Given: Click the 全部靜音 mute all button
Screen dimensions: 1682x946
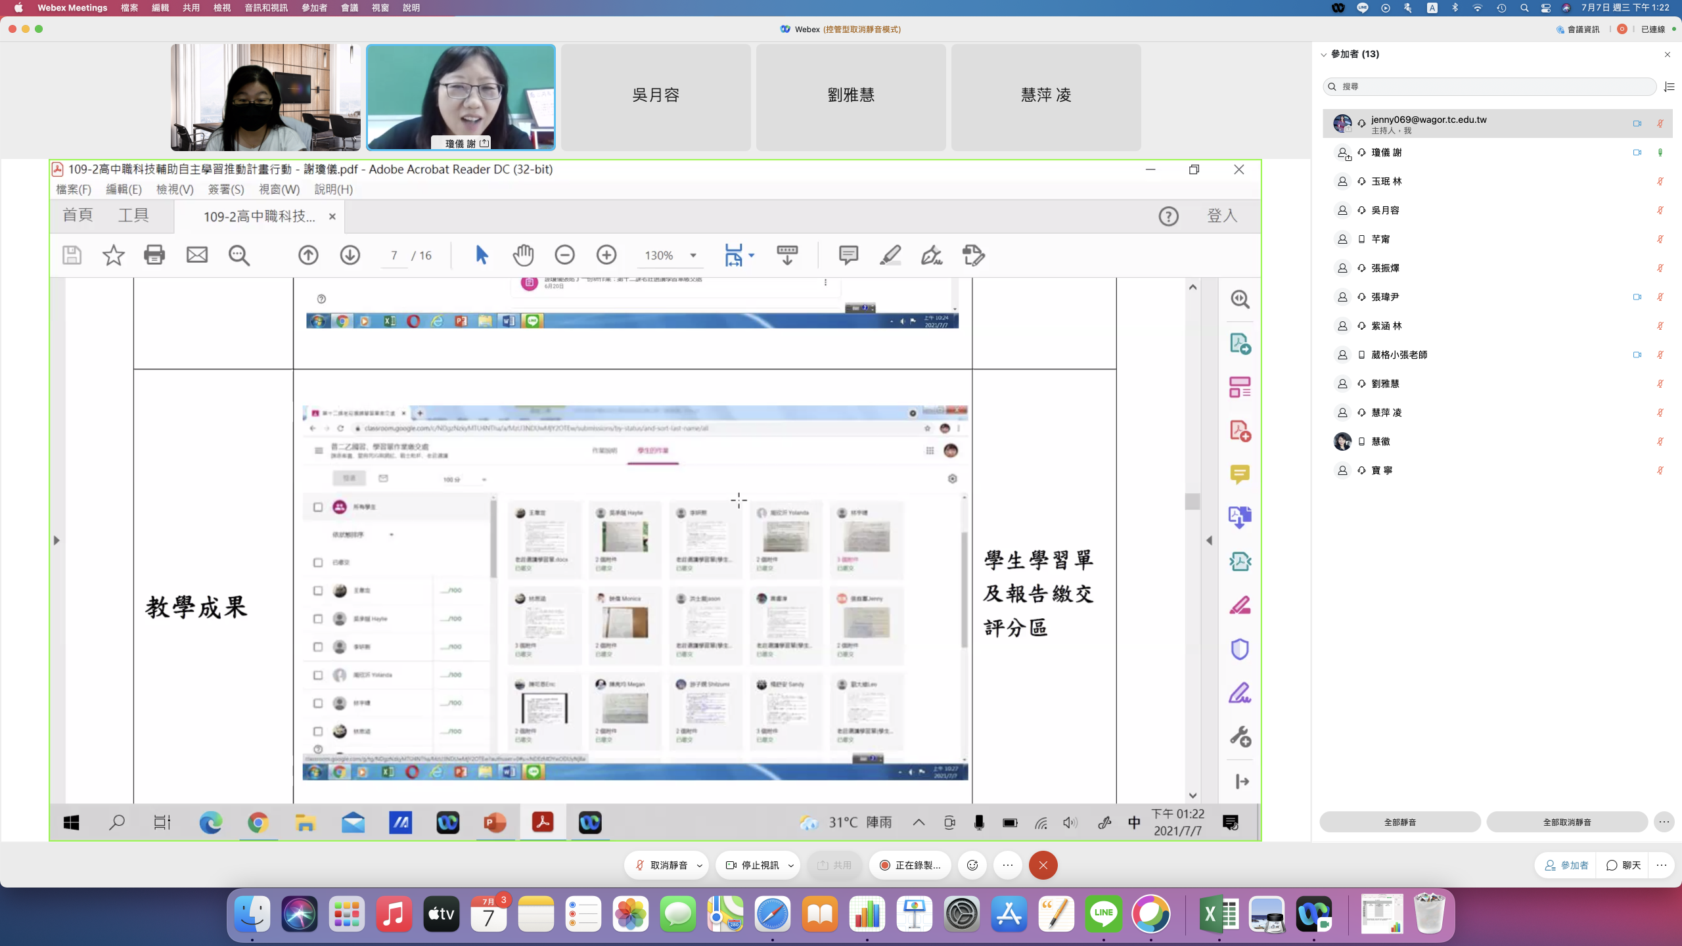Looking at the screenshot, I should pyautogui.click(x=1399, y=822).
